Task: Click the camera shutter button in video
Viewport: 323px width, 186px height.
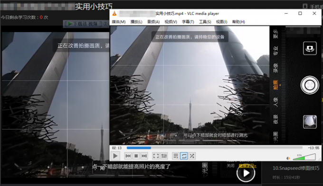Action: tap(310, 85)
